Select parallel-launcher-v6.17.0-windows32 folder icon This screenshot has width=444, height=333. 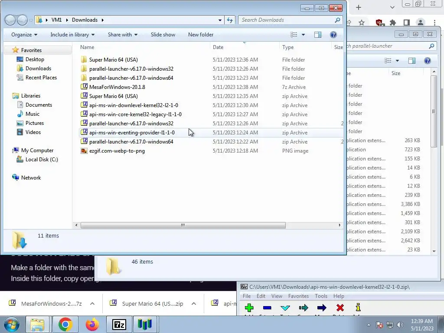84,69
